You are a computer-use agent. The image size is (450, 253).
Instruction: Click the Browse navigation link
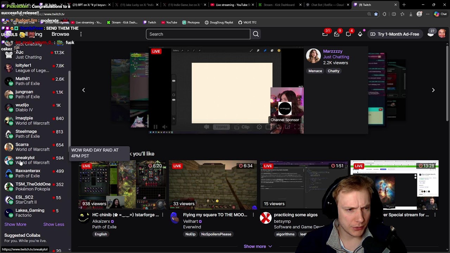pos(60,34)
